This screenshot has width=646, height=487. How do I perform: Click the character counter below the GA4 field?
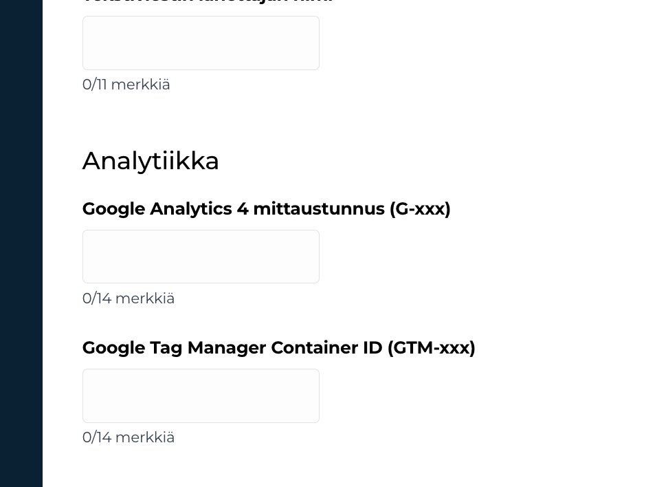[128, 299]
